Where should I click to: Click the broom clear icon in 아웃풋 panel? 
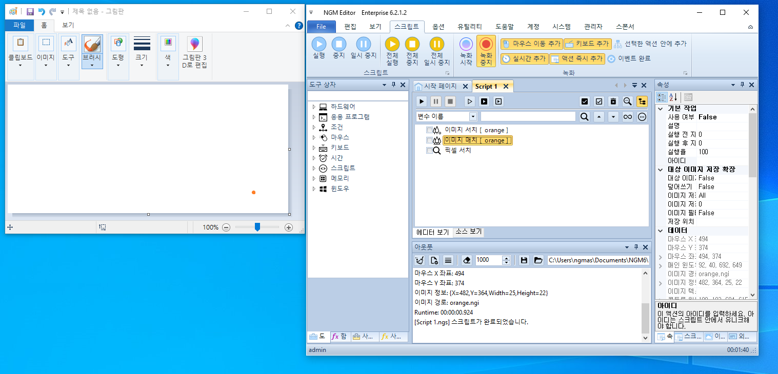click(x=420, y=260)
